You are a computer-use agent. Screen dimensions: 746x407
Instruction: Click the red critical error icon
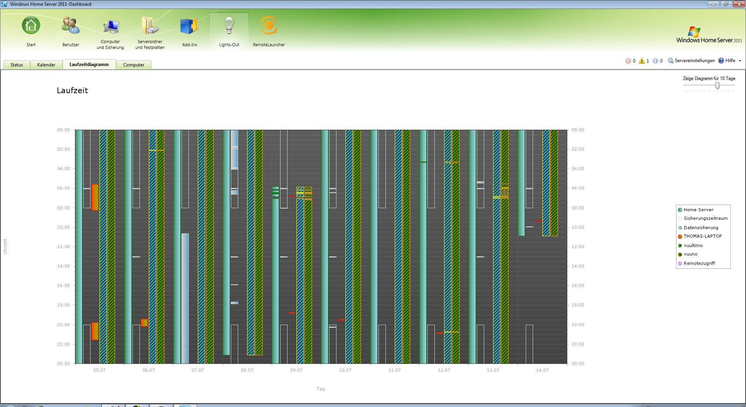[628, 61]
